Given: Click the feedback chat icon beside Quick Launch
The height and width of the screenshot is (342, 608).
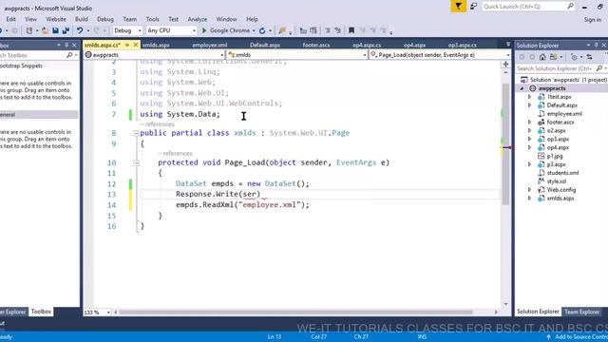Looking at the screenshot, I should point(473,7).
